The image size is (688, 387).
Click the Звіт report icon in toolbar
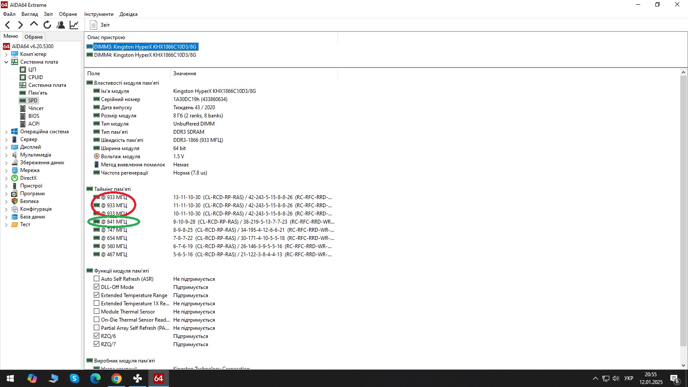pos(94,25)
